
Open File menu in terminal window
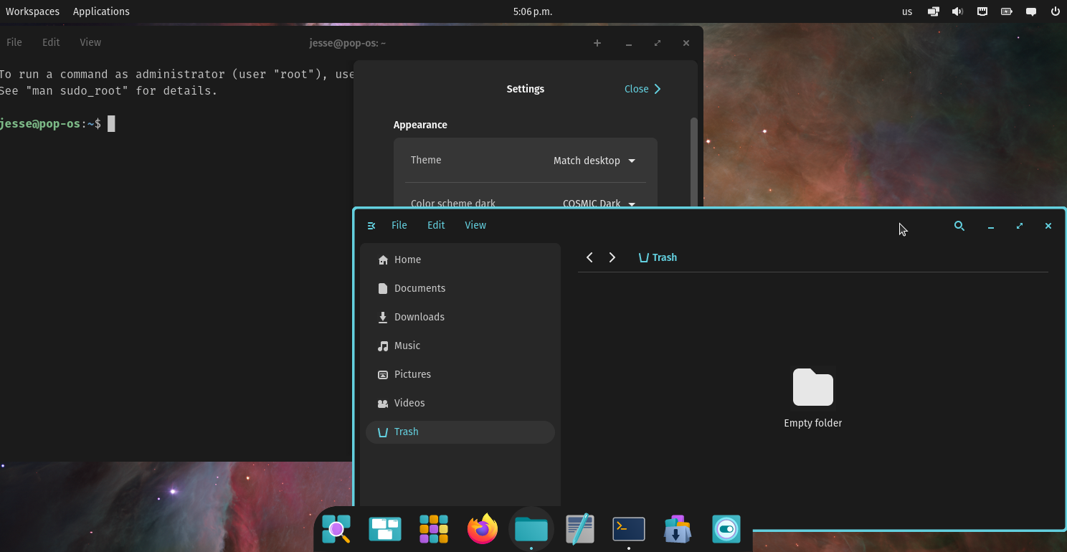pyautogui.click(x=14, y=42)
